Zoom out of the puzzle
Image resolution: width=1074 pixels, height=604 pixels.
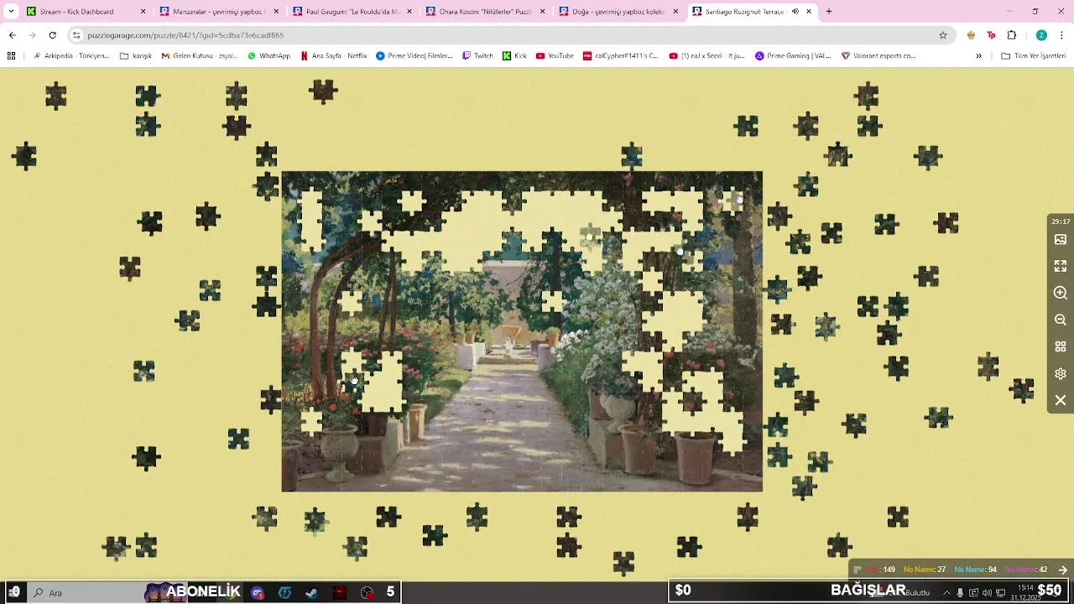click(1061, 320)
